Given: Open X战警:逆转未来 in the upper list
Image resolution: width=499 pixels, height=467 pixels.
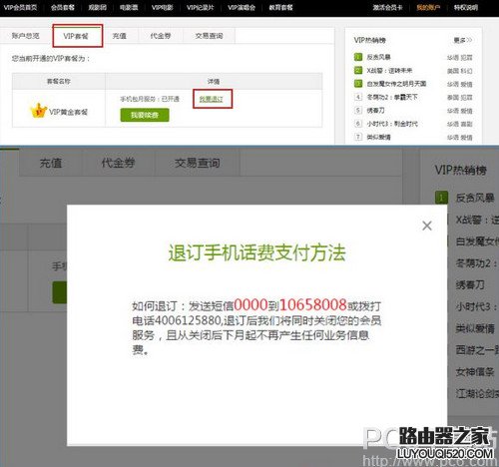Looking at the screenshot, I should pos(389,71).
